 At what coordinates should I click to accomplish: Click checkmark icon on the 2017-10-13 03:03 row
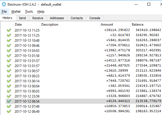(9, 50)
